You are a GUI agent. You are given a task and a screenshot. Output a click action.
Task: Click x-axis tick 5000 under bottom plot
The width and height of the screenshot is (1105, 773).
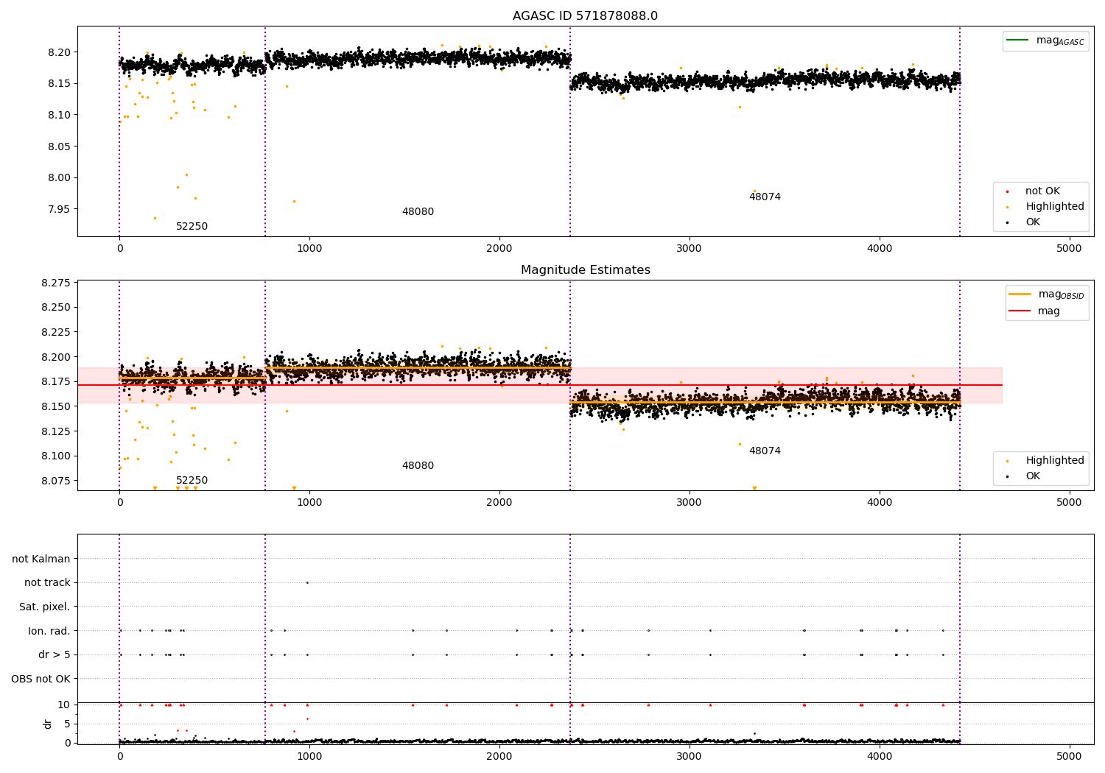click(1070, 757)
